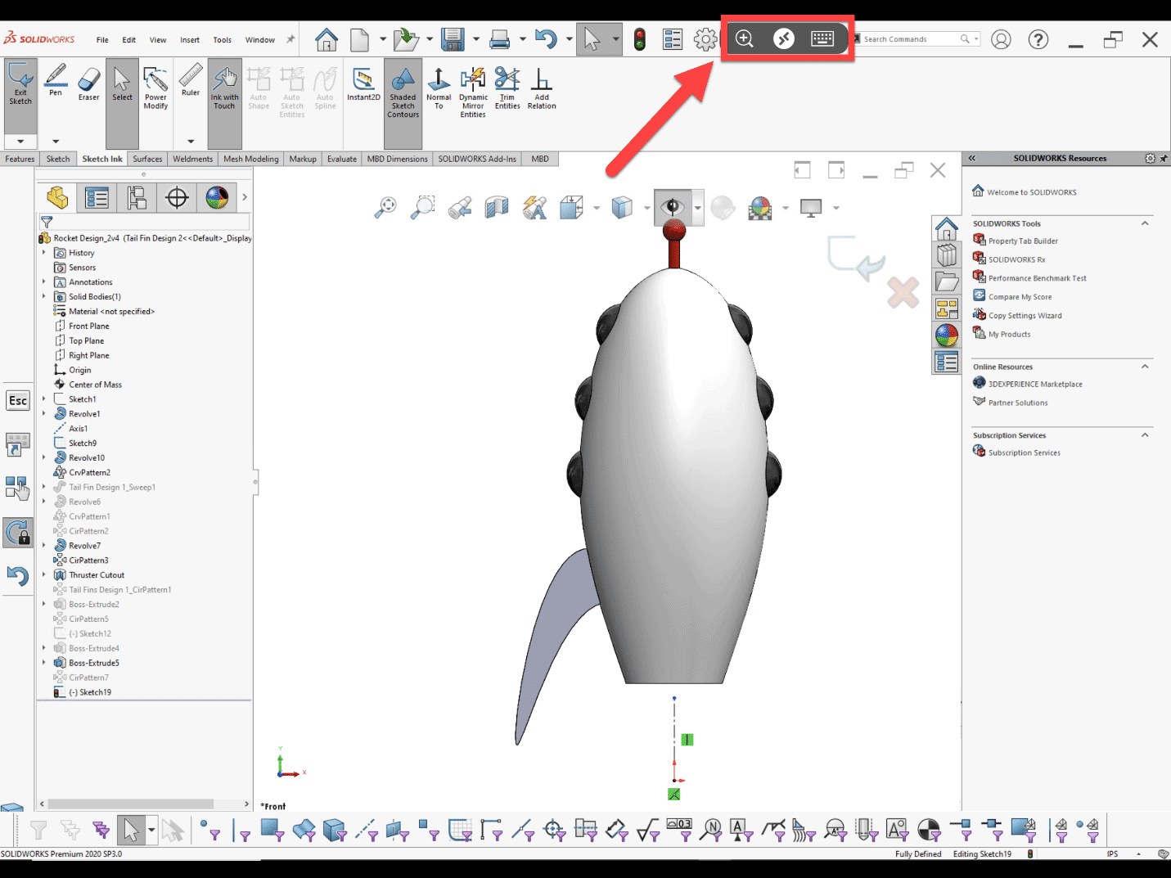
Task: Switch to the Features tab
Action: (20, 159)
